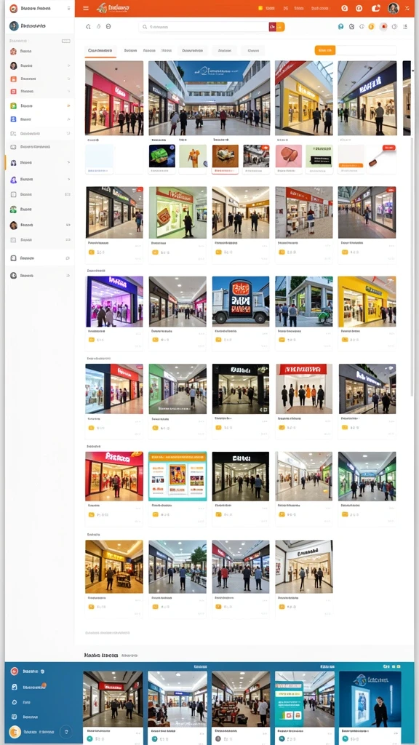
Task: Click the yellow circular icon in the toolbar right of search
Action: [x=371, y=27]
